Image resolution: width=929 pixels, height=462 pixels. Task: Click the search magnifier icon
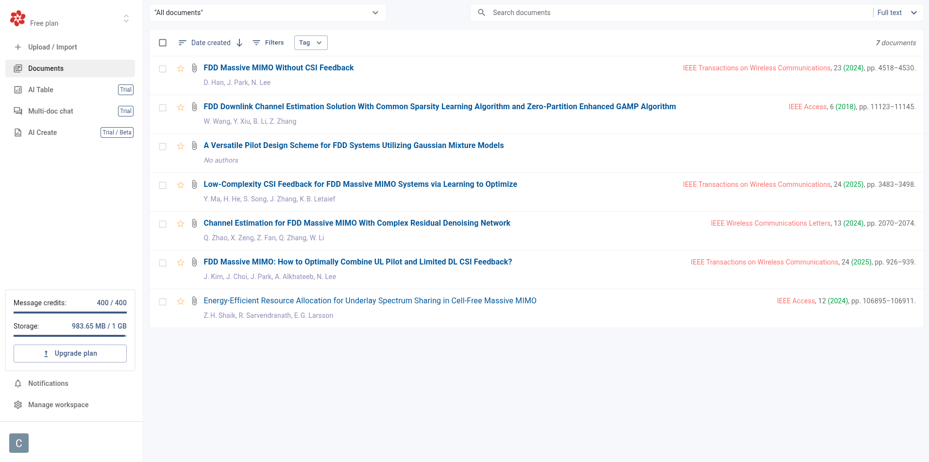481,13
